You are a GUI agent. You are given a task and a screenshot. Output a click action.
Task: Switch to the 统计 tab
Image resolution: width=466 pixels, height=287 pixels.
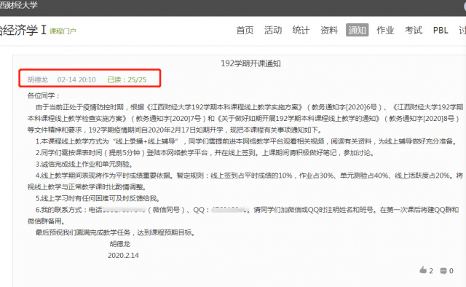coord(301,31)
